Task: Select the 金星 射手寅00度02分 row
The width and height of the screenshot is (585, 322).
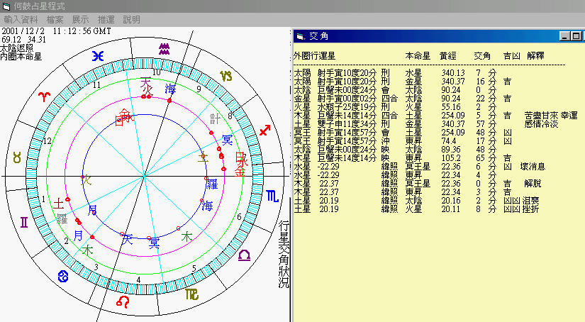Action: (x=403, y=99)
